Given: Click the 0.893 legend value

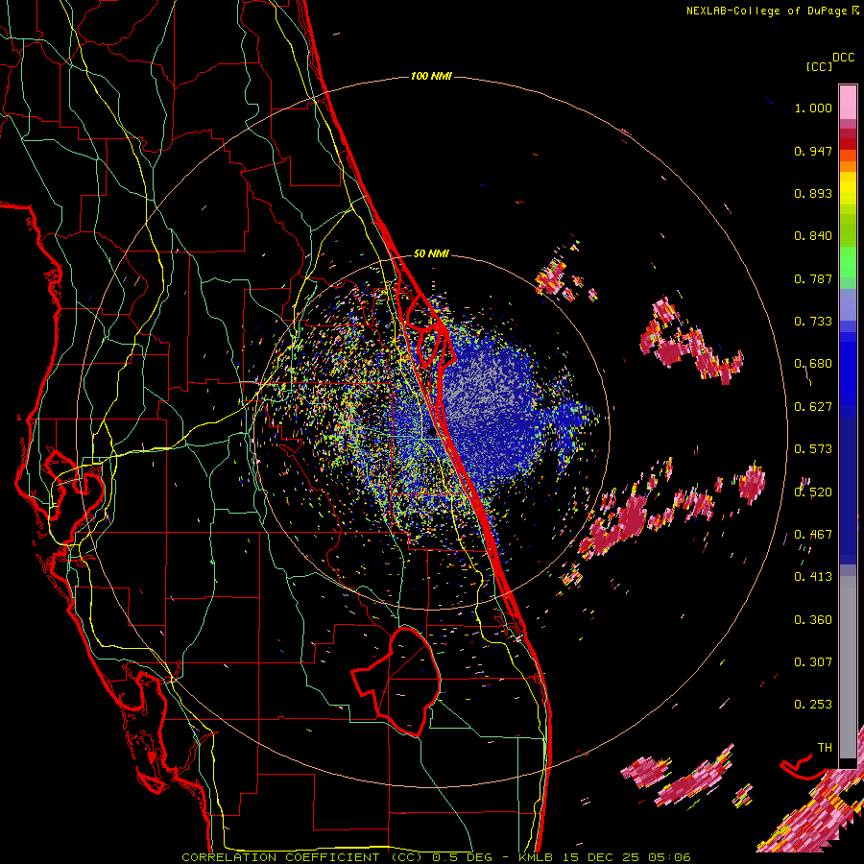Looking at the screenshot, I should (813, 193).
